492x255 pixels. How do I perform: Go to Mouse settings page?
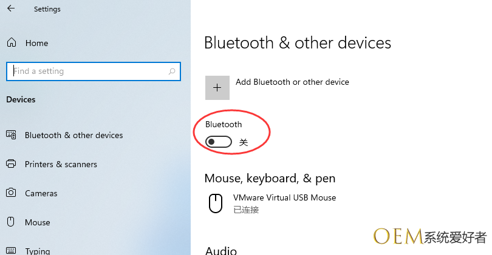point(38,222)
